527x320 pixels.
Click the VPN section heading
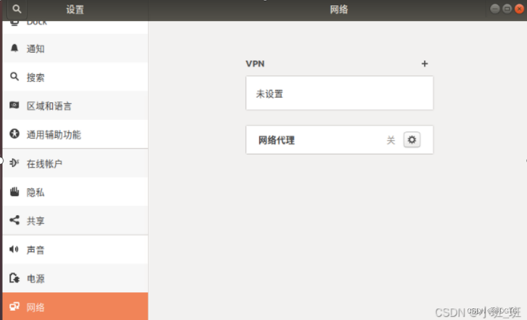[x=255, y=63]
